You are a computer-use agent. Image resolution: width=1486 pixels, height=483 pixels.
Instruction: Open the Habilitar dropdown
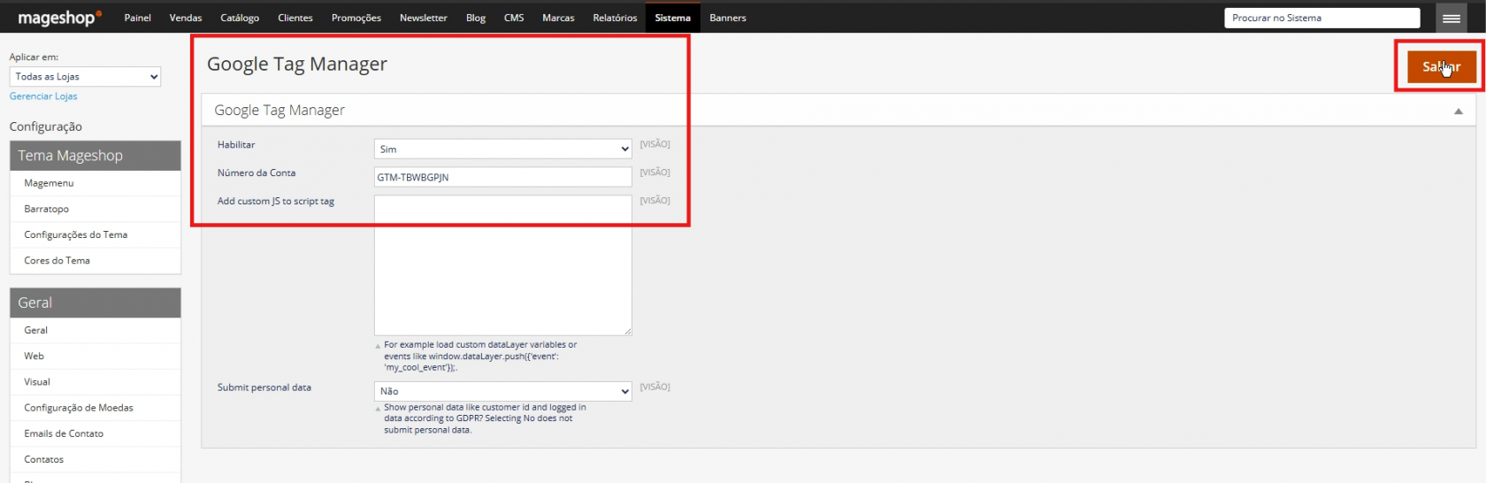click(x=503, y=149)
